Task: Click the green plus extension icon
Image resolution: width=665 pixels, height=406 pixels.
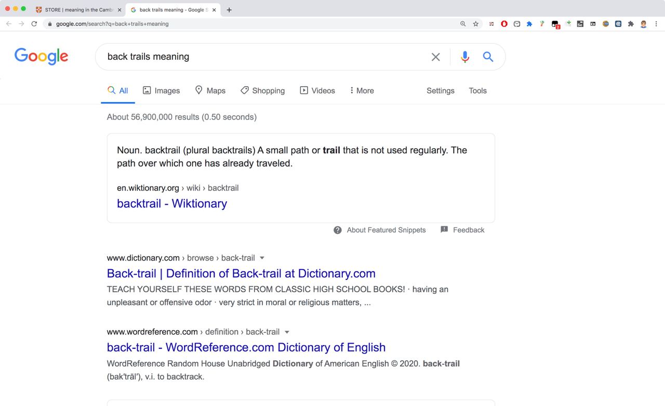Action: [568, 24]
